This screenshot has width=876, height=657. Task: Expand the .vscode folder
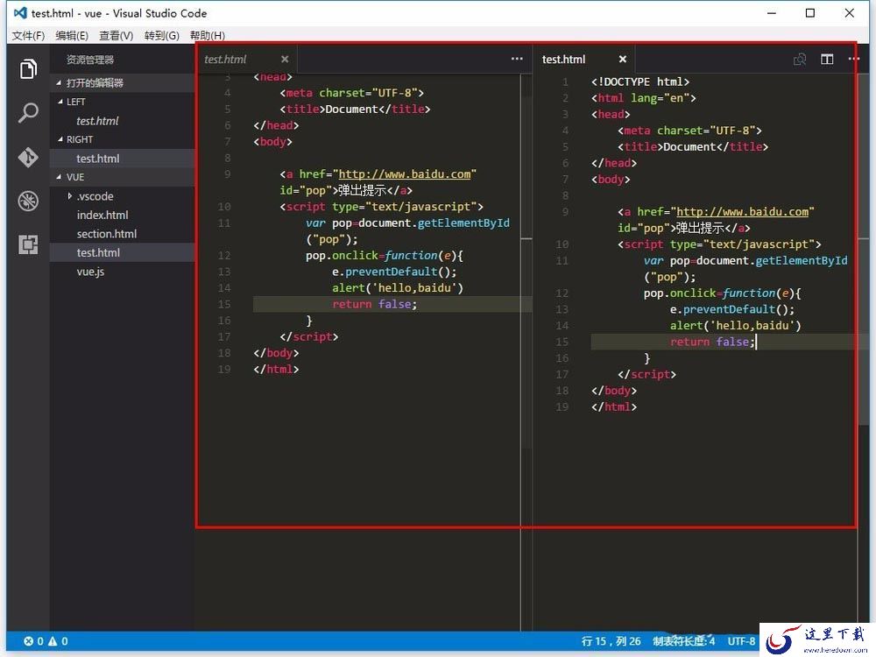[x=69, y=196]
